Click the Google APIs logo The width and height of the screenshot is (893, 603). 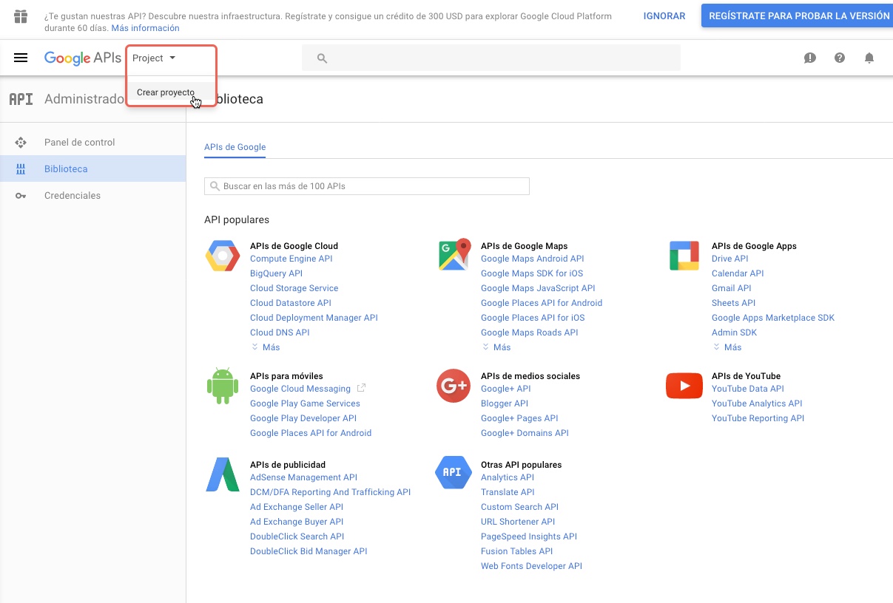point(82,58)
